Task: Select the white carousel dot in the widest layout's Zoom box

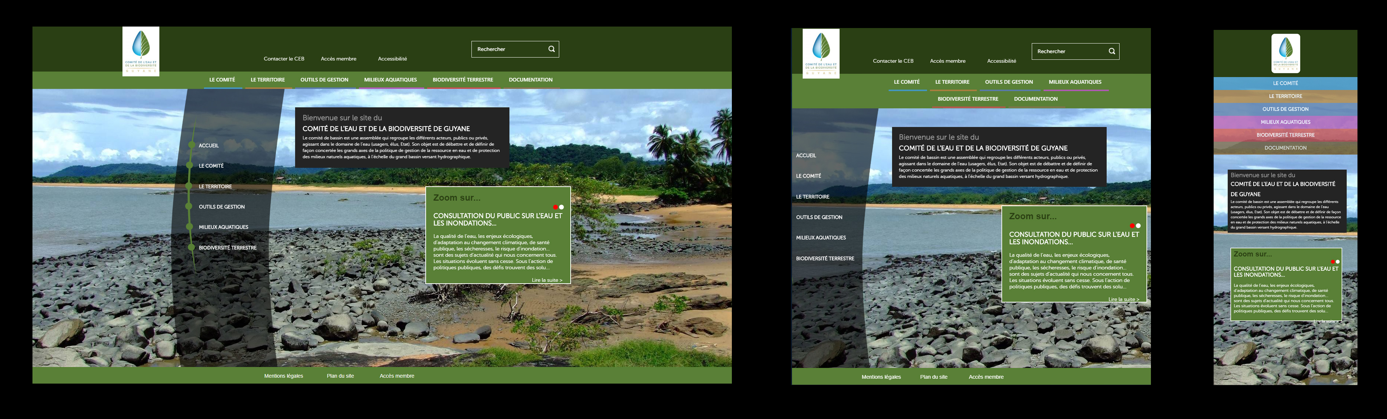Action: tap(561, 207)
